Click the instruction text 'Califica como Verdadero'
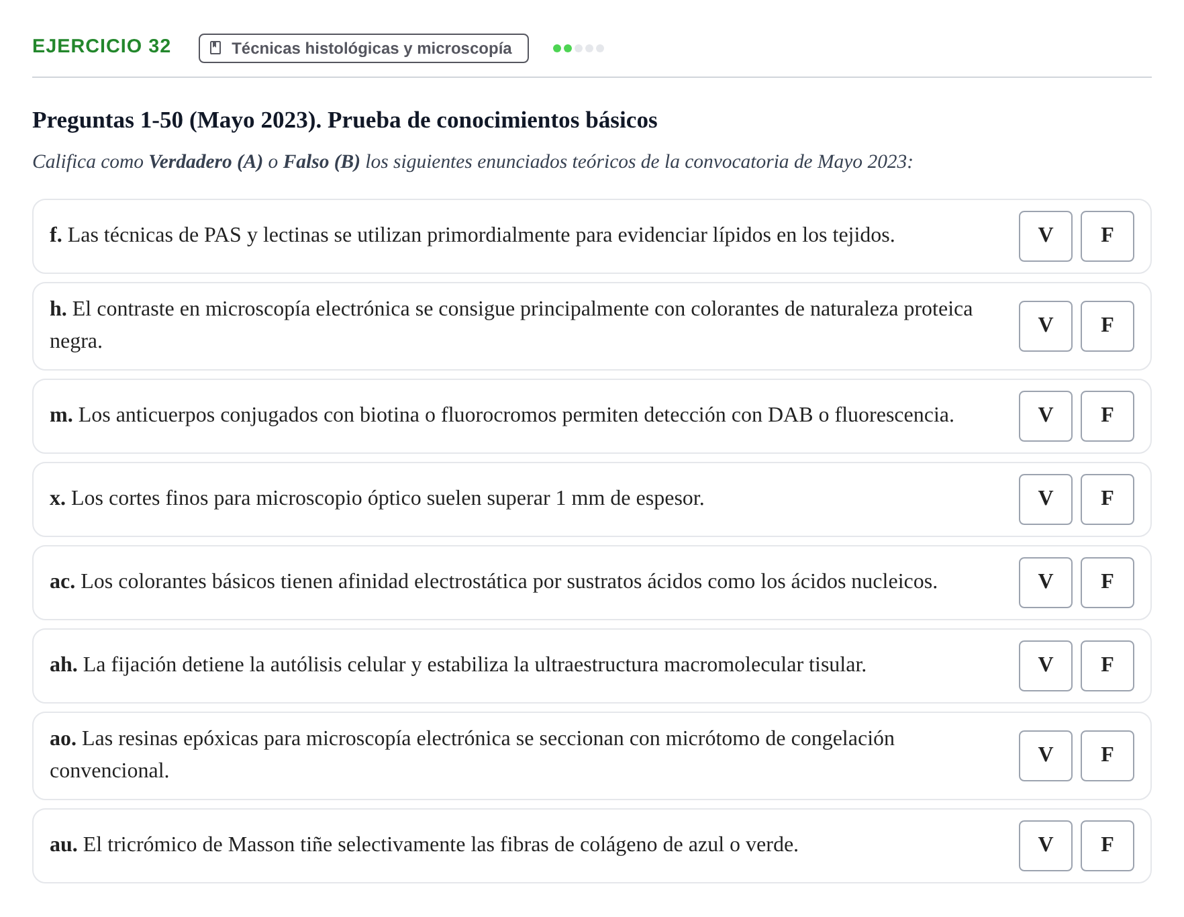 pos(473,162)
